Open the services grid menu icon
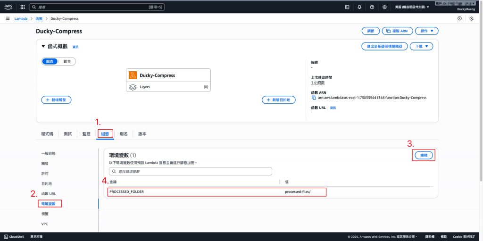483x241 pixels. pyautogui.click(x=23, y=7)
